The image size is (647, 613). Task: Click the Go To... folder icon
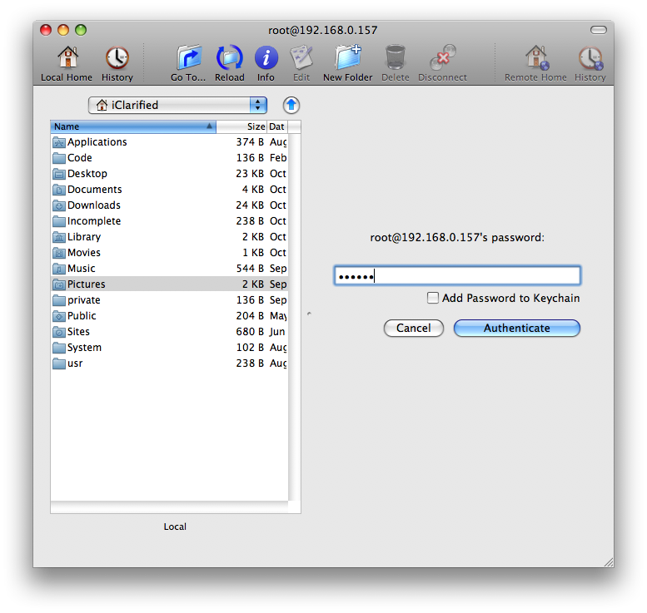click(188, 58)
